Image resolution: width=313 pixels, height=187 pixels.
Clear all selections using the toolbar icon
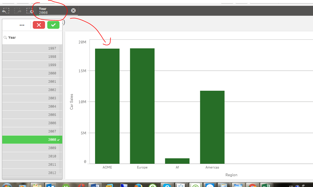(29, 11)
